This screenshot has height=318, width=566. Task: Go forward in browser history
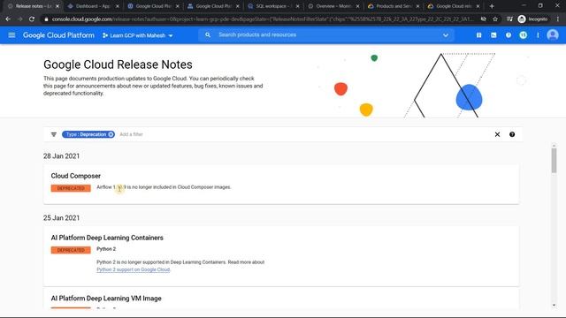[19, 19]
